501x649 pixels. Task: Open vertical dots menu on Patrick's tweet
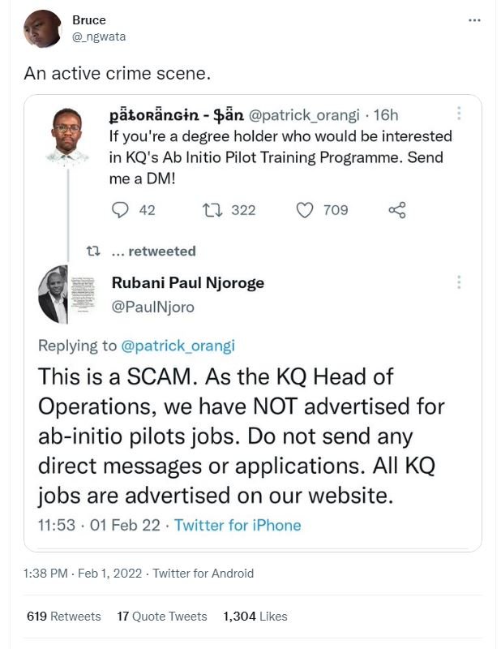coord(460,114)
